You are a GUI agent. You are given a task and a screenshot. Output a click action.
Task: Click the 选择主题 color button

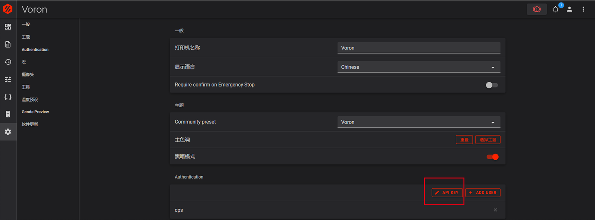coord(488,140)
